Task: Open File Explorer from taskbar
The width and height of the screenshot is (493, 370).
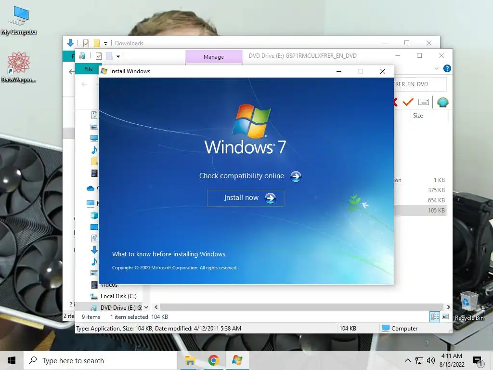Action: pos(190,360)
